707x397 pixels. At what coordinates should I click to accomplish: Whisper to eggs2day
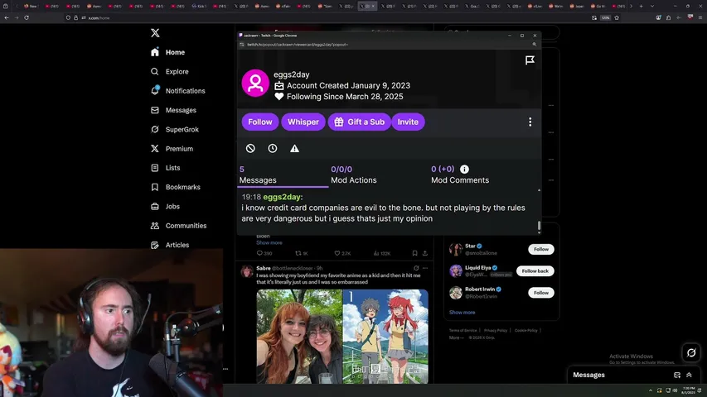coord(303,122)
